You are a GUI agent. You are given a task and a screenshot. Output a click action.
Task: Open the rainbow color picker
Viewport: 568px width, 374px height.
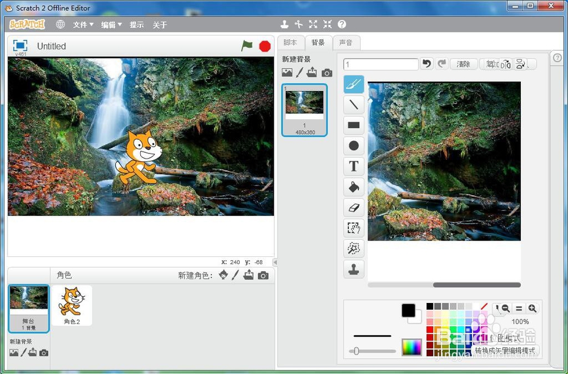[412, 347]
